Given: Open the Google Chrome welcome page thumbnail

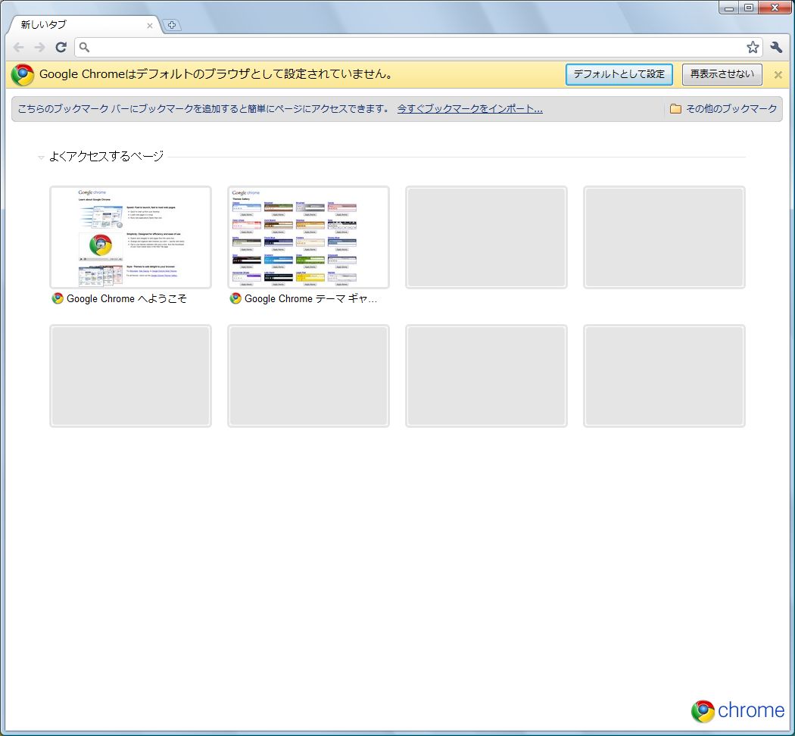Looking at the screenshot, I should (x=130, y=237).
